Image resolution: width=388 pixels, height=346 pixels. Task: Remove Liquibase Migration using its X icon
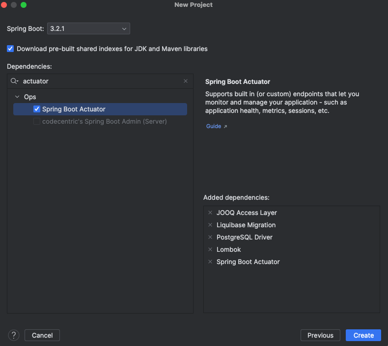pyautogui.click(x=210, y=225)
